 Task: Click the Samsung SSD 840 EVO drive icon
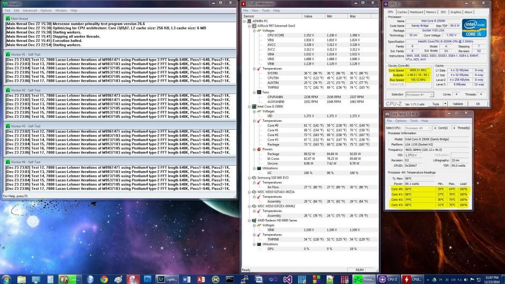coord(254,177)
